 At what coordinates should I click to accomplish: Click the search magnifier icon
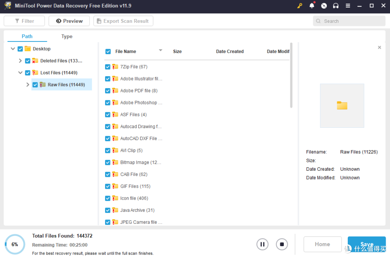pos(318,21)
